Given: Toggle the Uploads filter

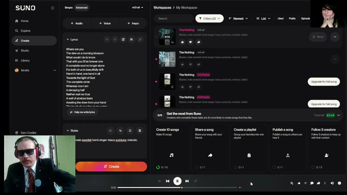Looking at the screenshot, I should tap(306, 18).
